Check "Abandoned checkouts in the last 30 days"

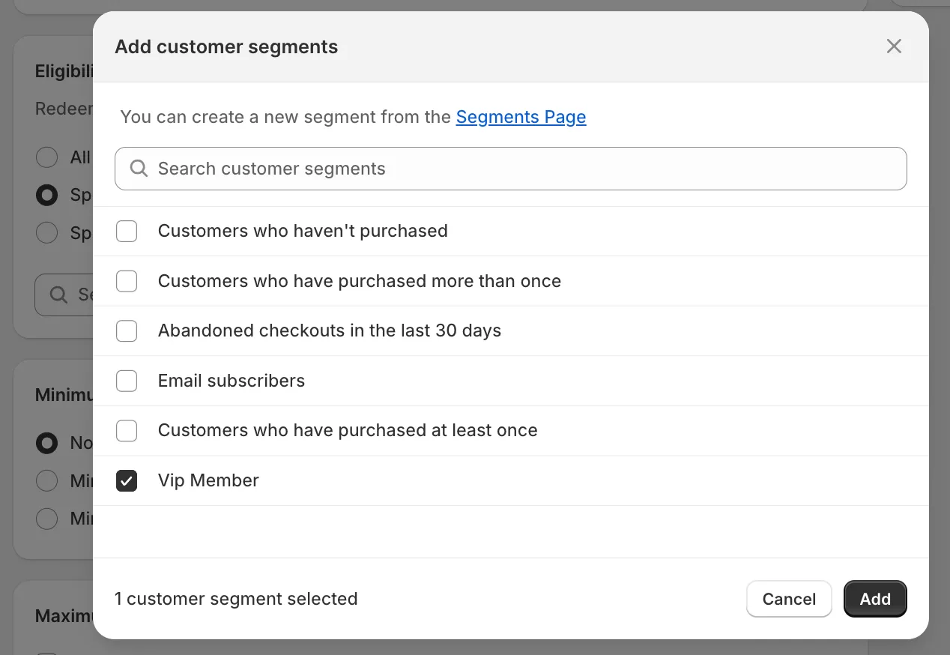pos(127,330)
